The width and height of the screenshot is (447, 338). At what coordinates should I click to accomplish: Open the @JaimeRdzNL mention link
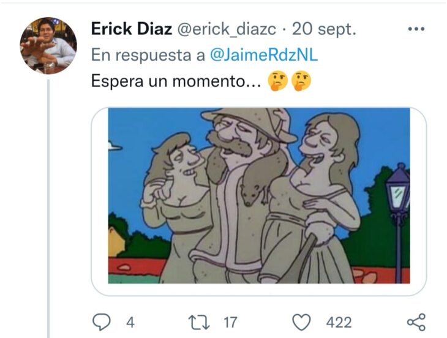(264, 54)
